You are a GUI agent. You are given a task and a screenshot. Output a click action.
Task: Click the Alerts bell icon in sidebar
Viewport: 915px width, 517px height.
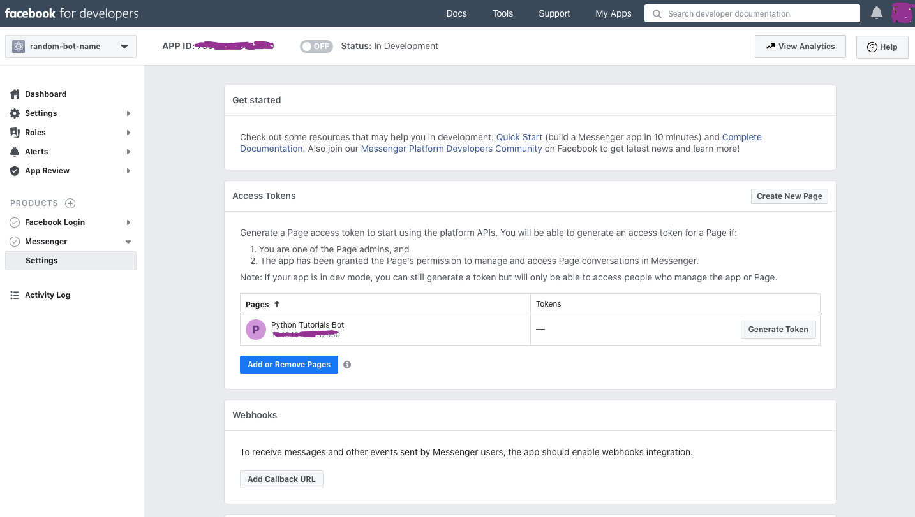point(15,152)
